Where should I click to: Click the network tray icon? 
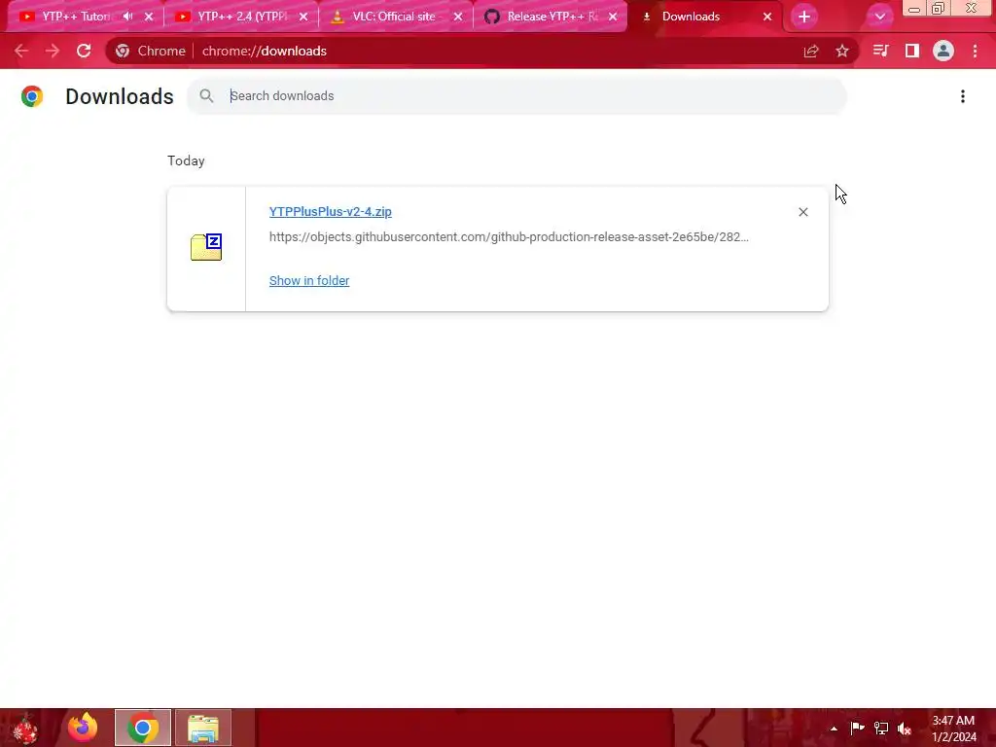[x=881, y=728]
